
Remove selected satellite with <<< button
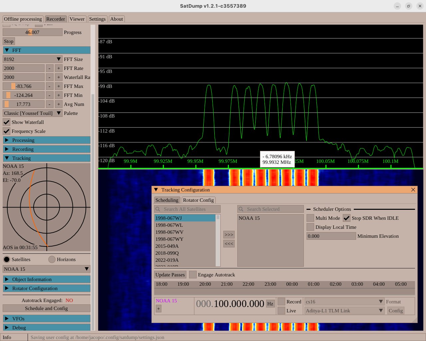point(229,244)
